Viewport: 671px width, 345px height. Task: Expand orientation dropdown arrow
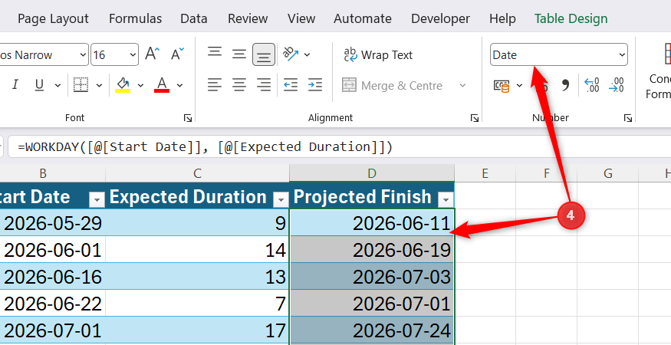pos(308,54)
